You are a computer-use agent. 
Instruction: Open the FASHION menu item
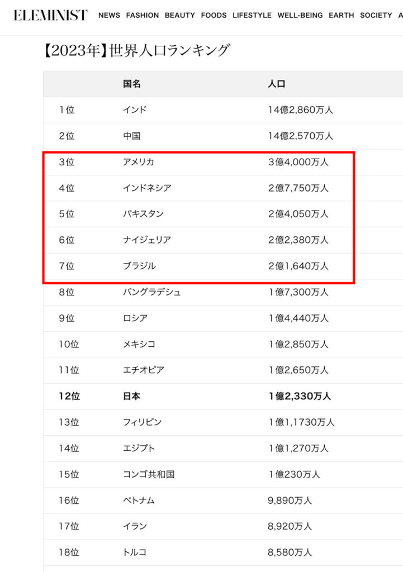tap(142, 15)
